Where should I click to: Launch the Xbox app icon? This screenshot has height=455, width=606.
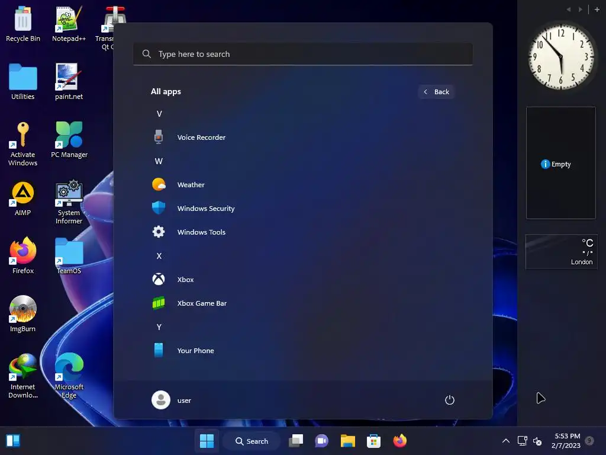pos(159,280)
